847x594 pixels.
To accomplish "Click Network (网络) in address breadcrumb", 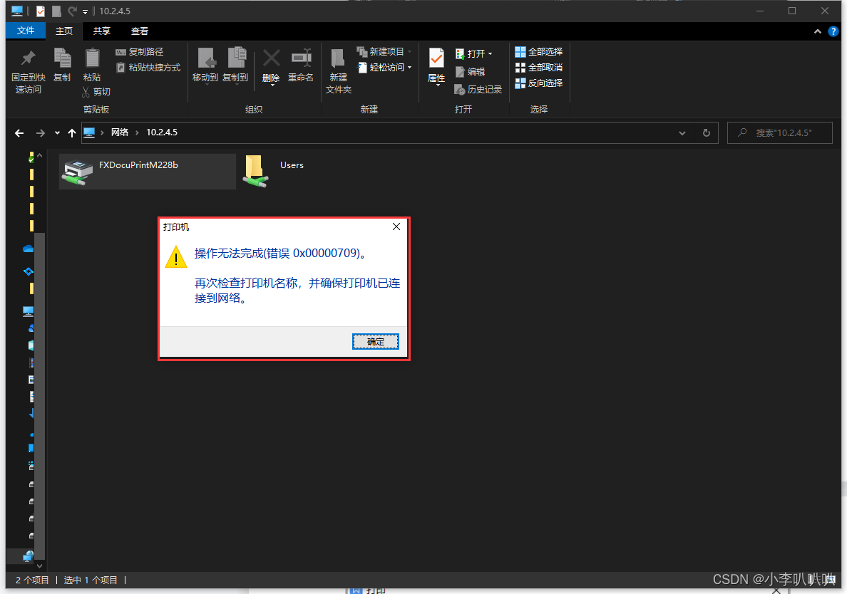I will (x=119, y=132).
